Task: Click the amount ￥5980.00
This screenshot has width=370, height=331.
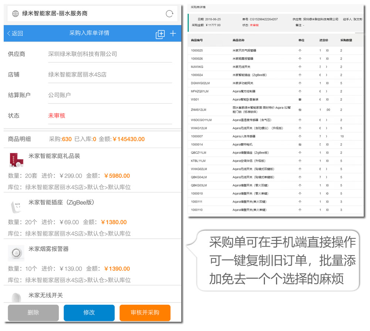Action: tap(117, 176)
